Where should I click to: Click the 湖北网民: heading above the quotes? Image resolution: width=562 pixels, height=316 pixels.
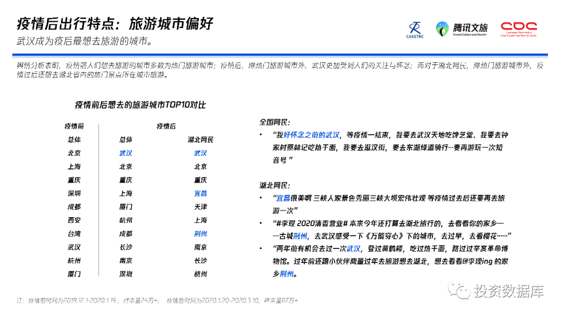point(275,186)
